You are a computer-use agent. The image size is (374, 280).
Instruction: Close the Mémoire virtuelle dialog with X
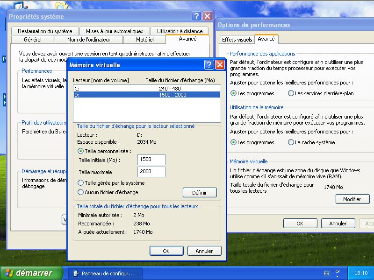220,65
